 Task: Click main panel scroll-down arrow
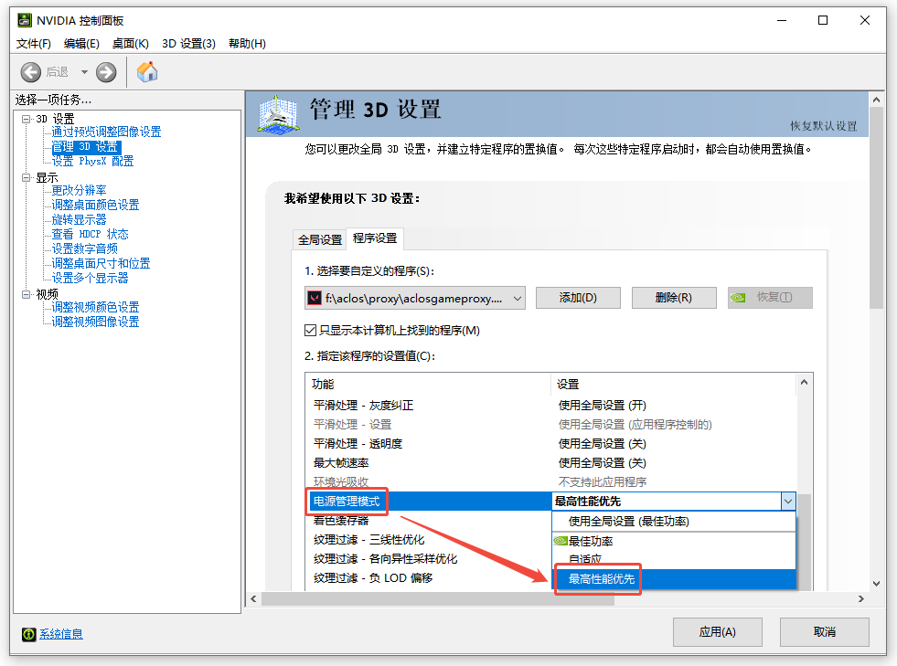[x=876, y=584]
